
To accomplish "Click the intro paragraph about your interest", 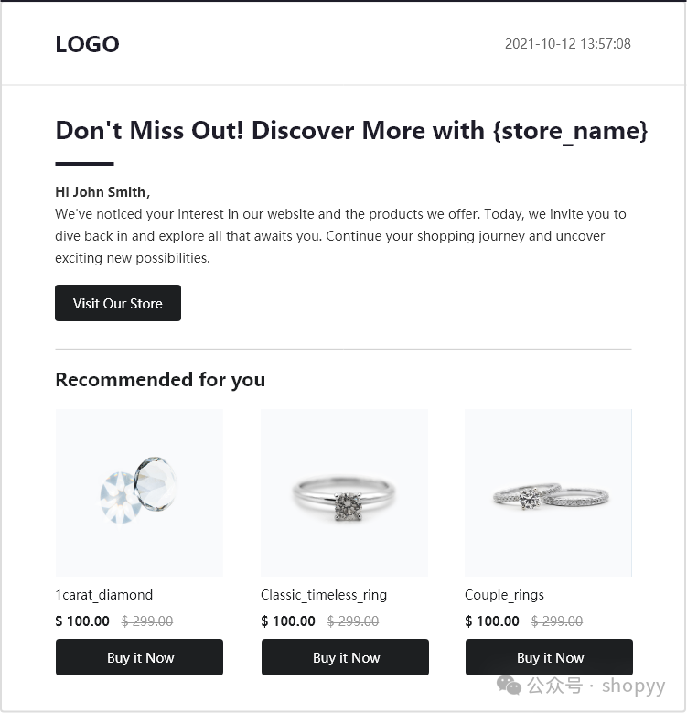I will pyautogui.click(x=340, y=236).
